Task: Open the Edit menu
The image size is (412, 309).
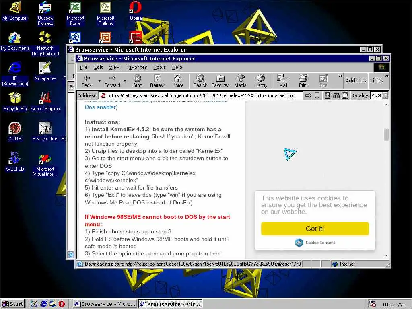Action: [98, 67]
